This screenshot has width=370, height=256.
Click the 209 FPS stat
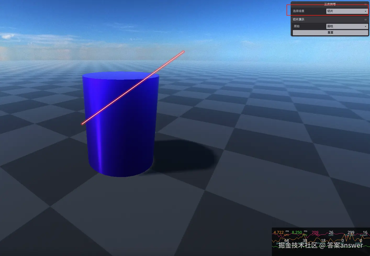pyautogui.click(x=315, y=233)
